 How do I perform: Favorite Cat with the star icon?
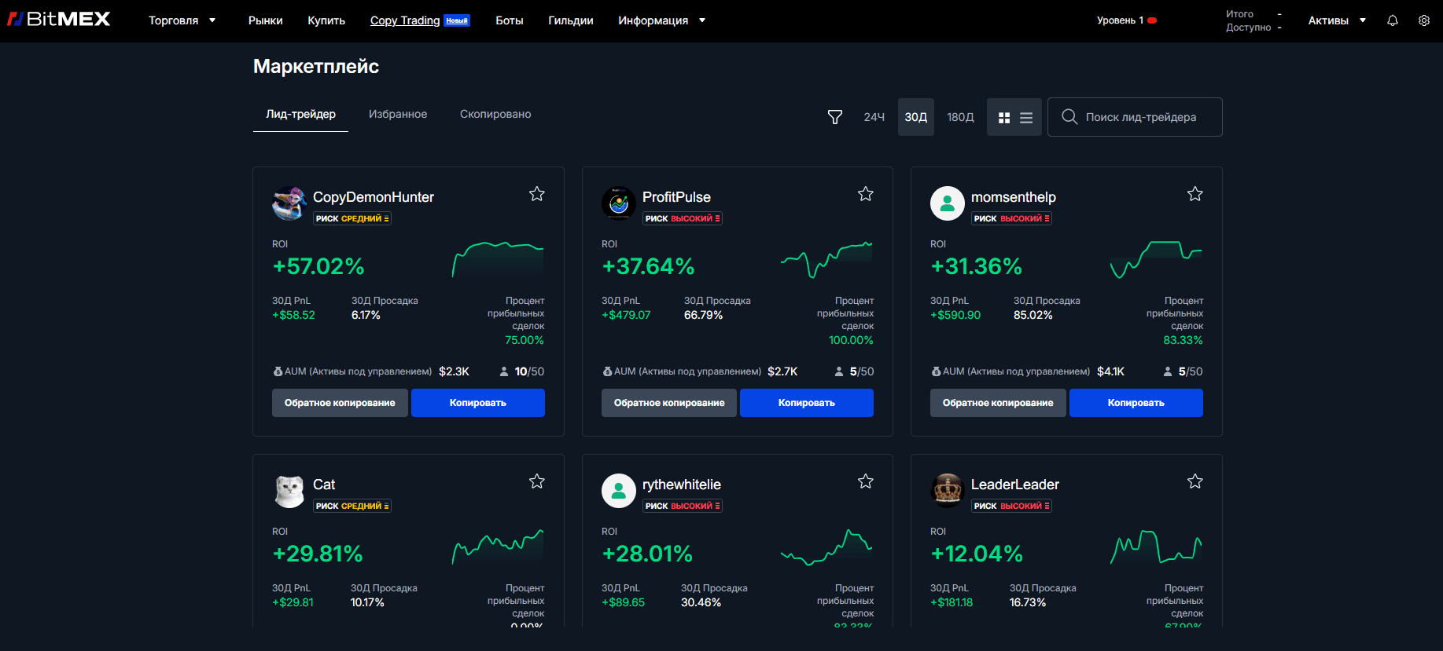tap(537, 481)
